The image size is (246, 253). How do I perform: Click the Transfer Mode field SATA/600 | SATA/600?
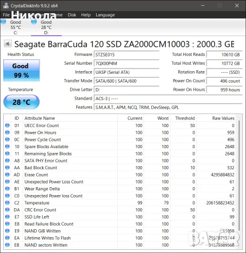127,81
